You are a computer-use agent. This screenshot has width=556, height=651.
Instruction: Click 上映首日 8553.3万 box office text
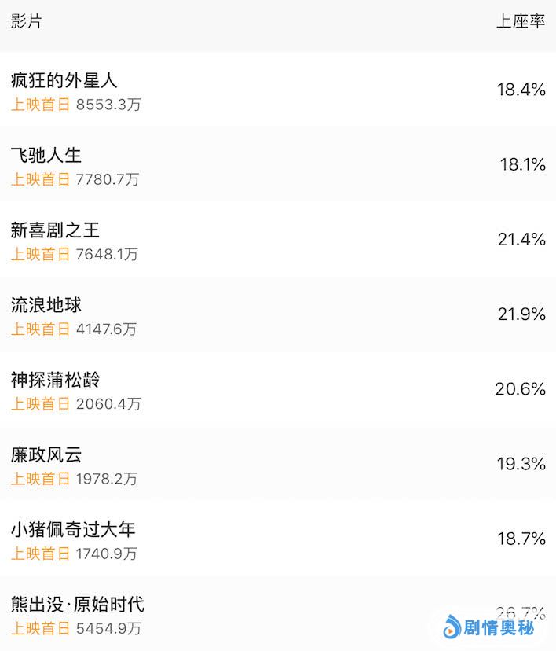pyautogui.click(x=76, y=105)
